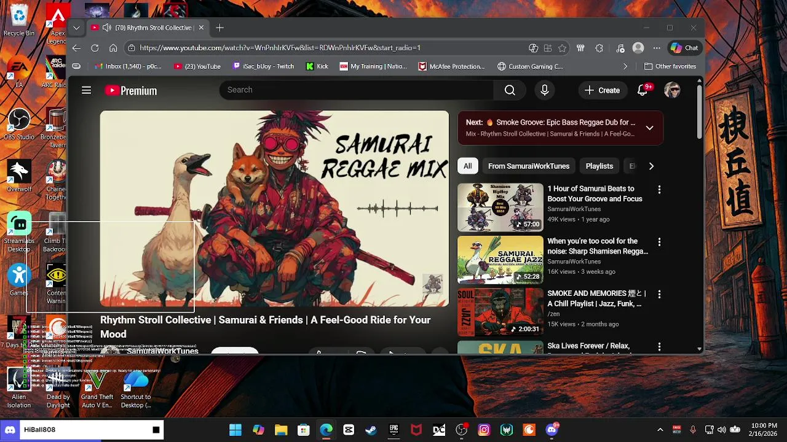The image size is (787, 442).
Task: Start voice search with the microphone icon
Action: pos(544,90)
